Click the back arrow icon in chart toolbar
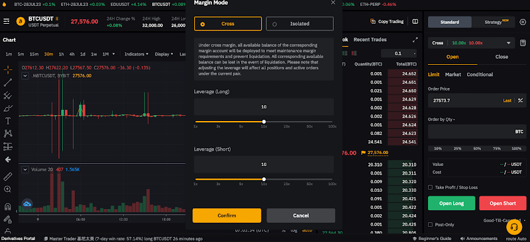 click(x=8, y=159)
